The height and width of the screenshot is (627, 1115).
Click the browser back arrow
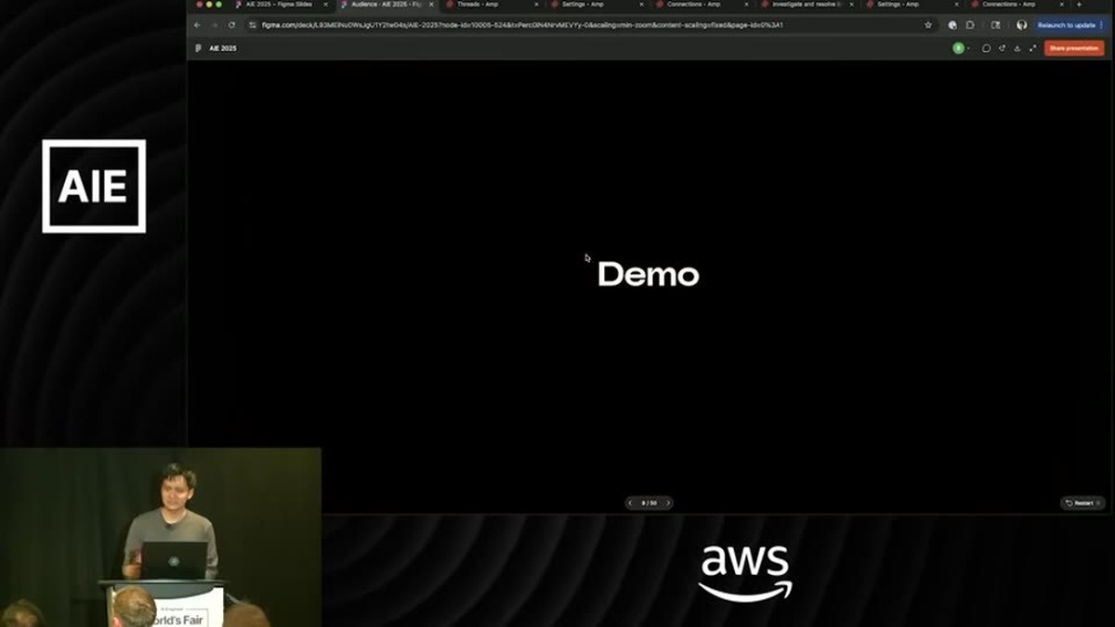(197, 25)
